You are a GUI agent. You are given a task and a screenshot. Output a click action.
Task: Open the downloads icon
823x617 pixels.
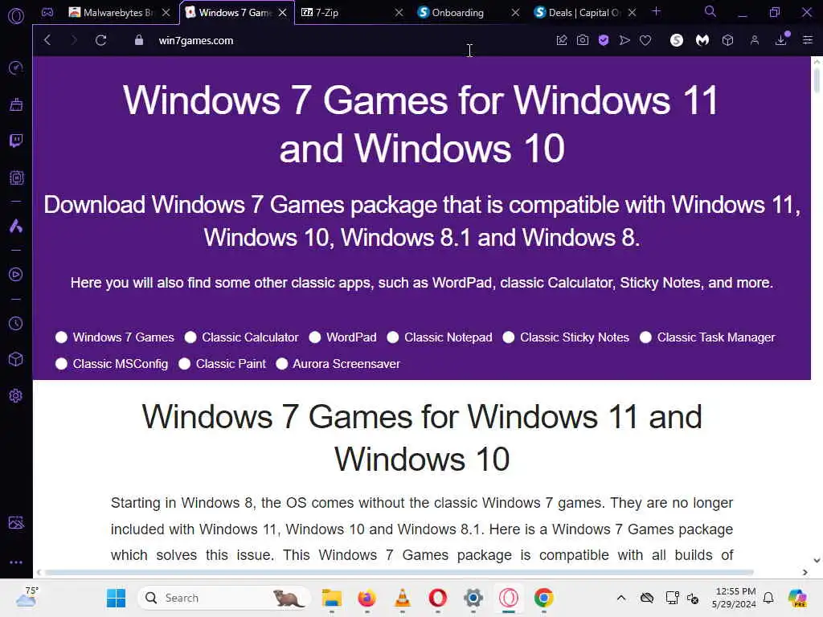(781, 40)
